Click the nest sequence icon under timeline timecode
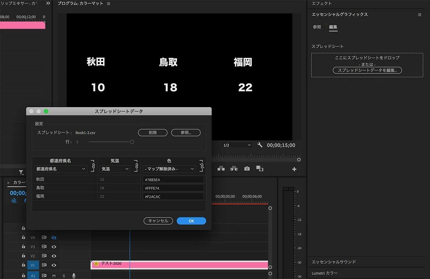 (x=14, y=201)
